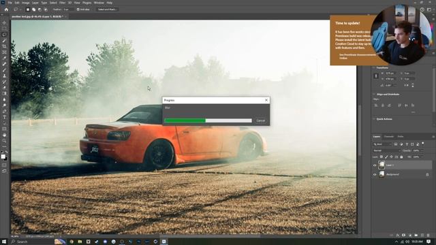This screenshot has width=436, height=245.
Task: Open the Window menu
Action: [99, 3]
